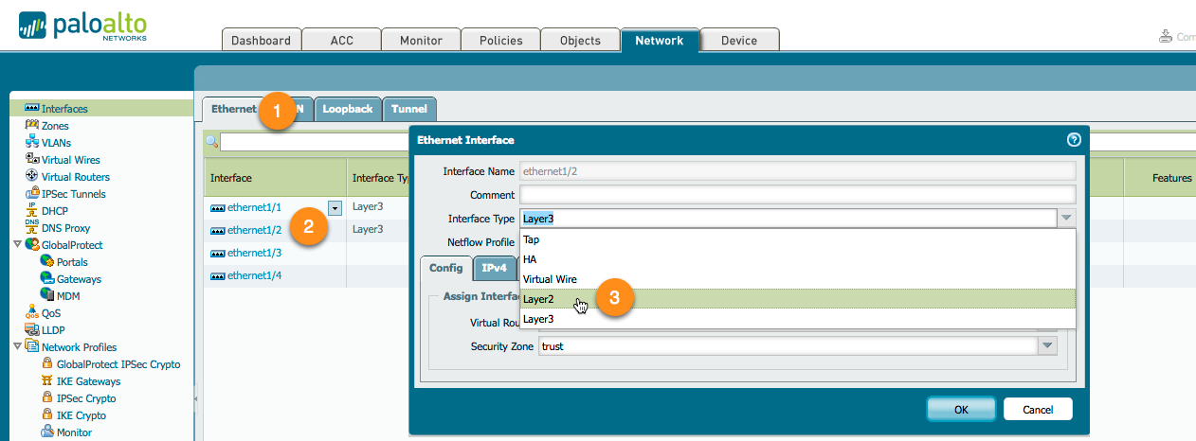The image size is (1196, 441).
Task: Dismiss the dialog with Cancel
Action: pos(1038,409)
